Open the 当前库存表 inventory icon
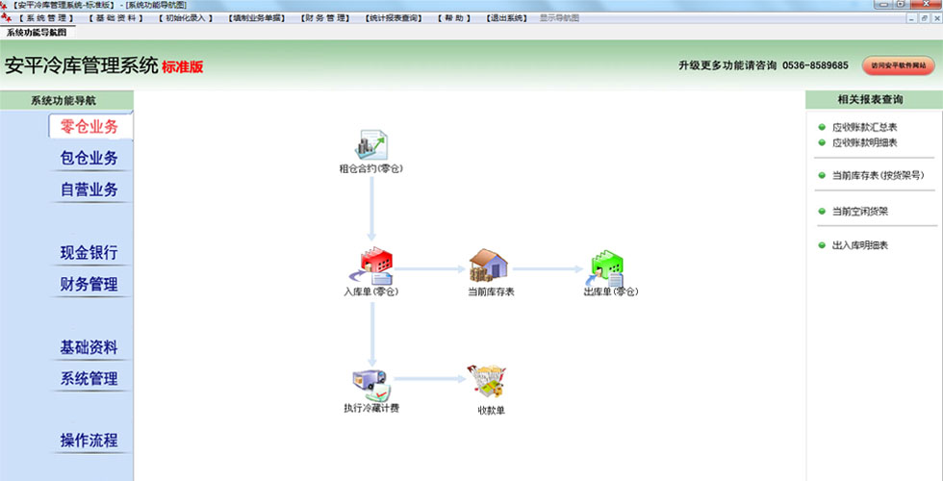This screenshot has height=481, width=943. tap(490, 267)
